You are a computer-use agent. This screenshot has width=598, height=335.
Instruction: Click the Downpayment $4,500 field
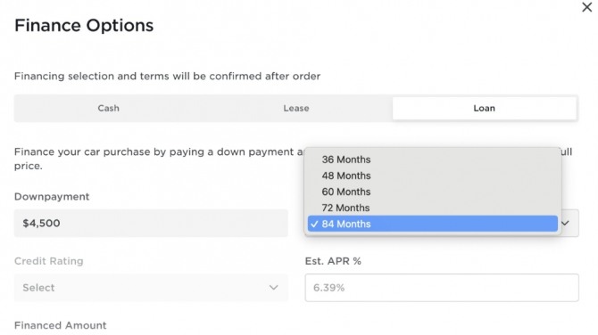(x=151, y=223)
